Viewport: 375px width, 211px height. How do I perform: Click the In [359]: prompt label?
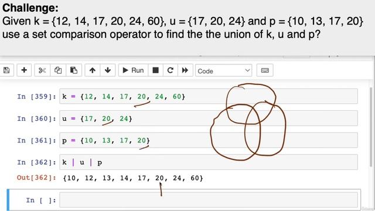click(x=36, y=96)
